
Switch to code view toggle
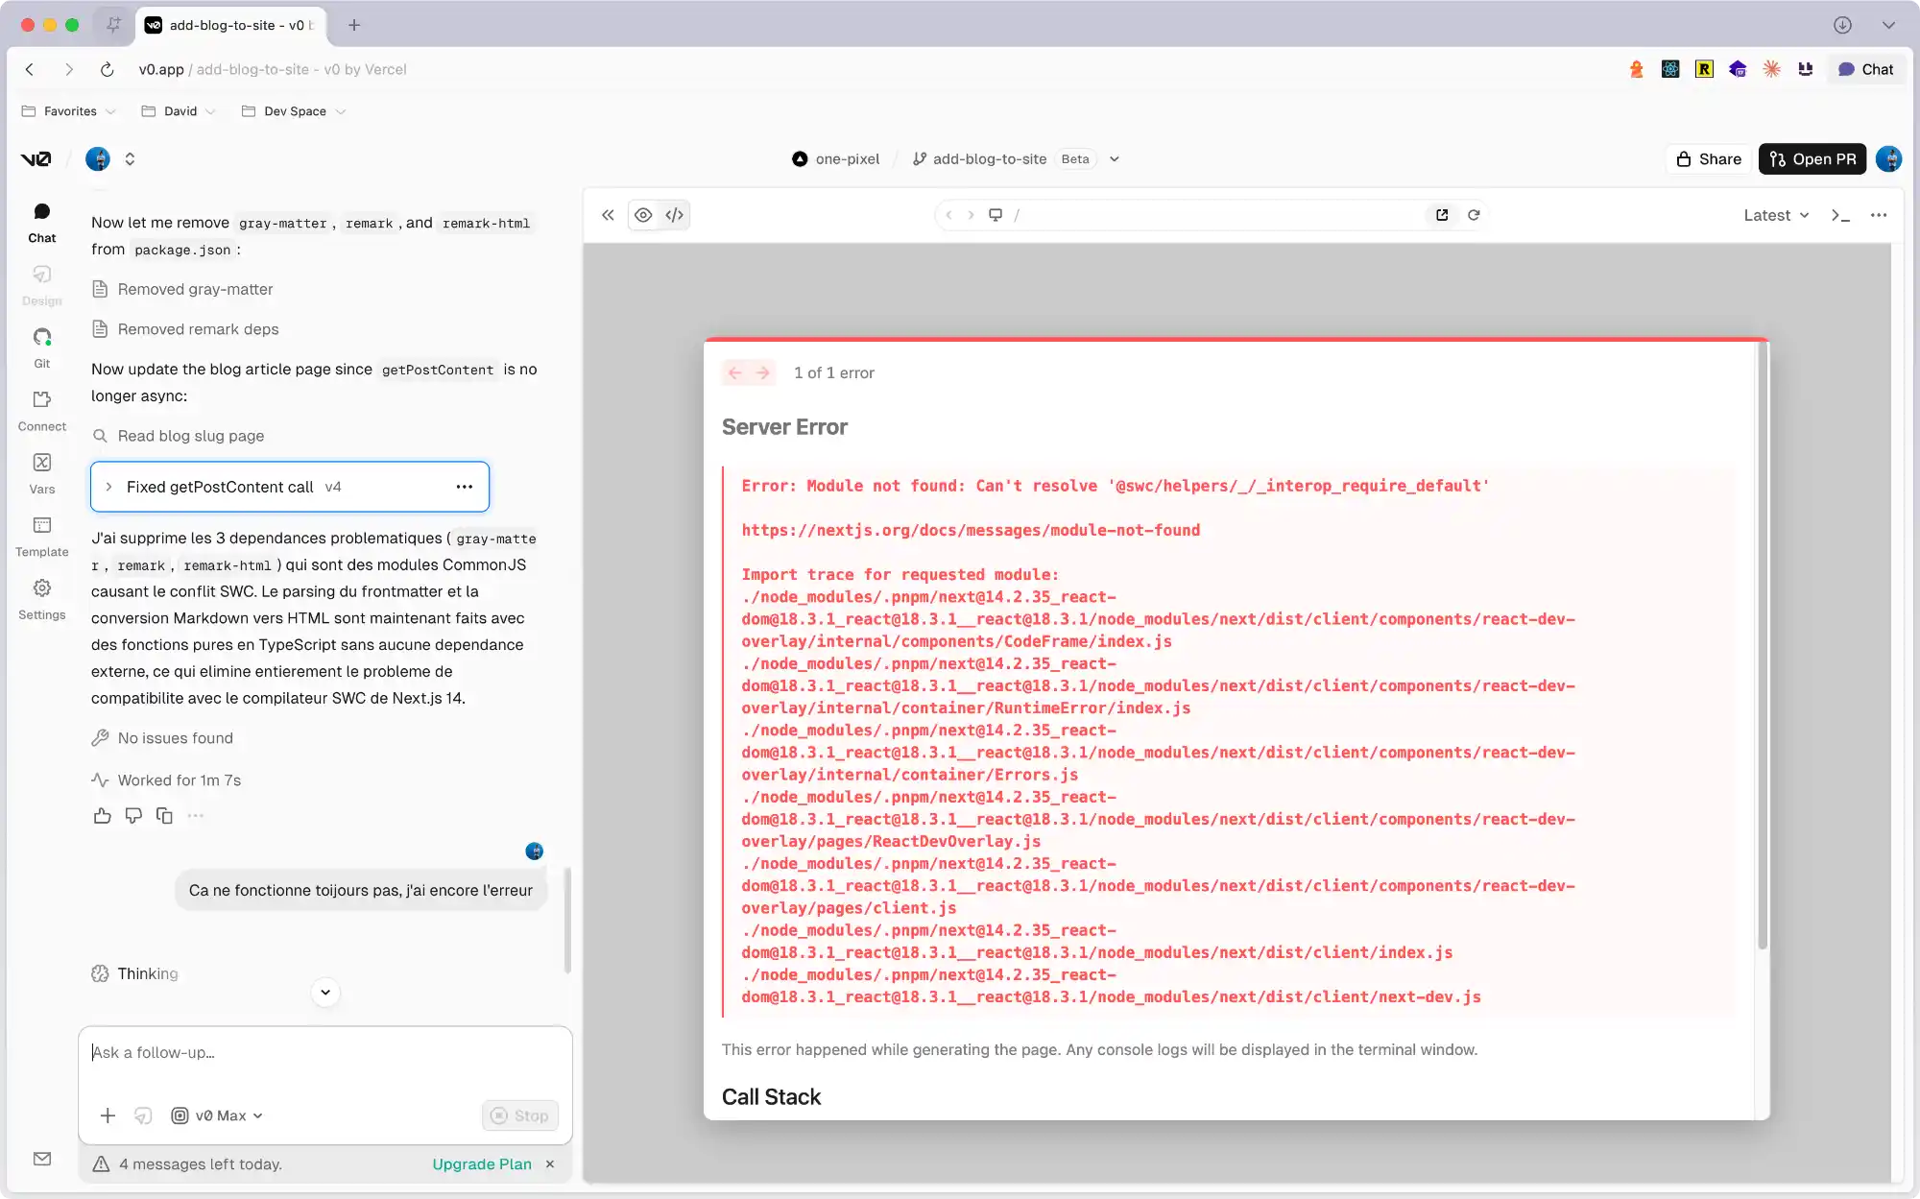pyautogui.click(x=675, y=215)
